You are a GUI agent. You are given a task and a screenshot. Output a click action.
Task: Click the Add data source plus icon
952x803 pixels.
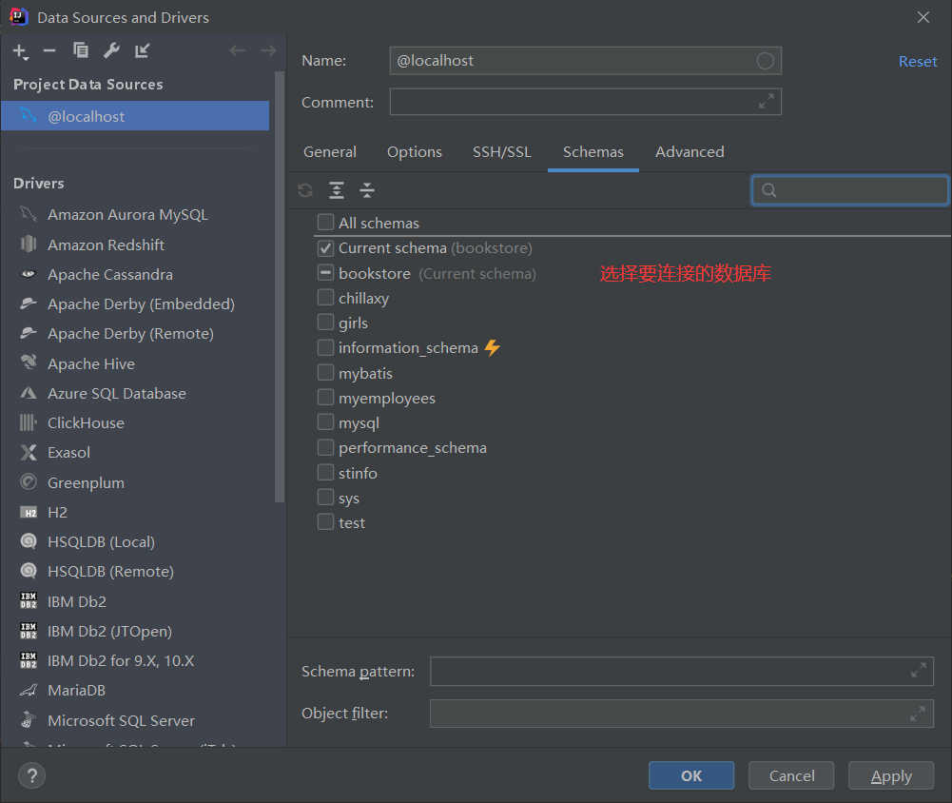coord(20,51)
